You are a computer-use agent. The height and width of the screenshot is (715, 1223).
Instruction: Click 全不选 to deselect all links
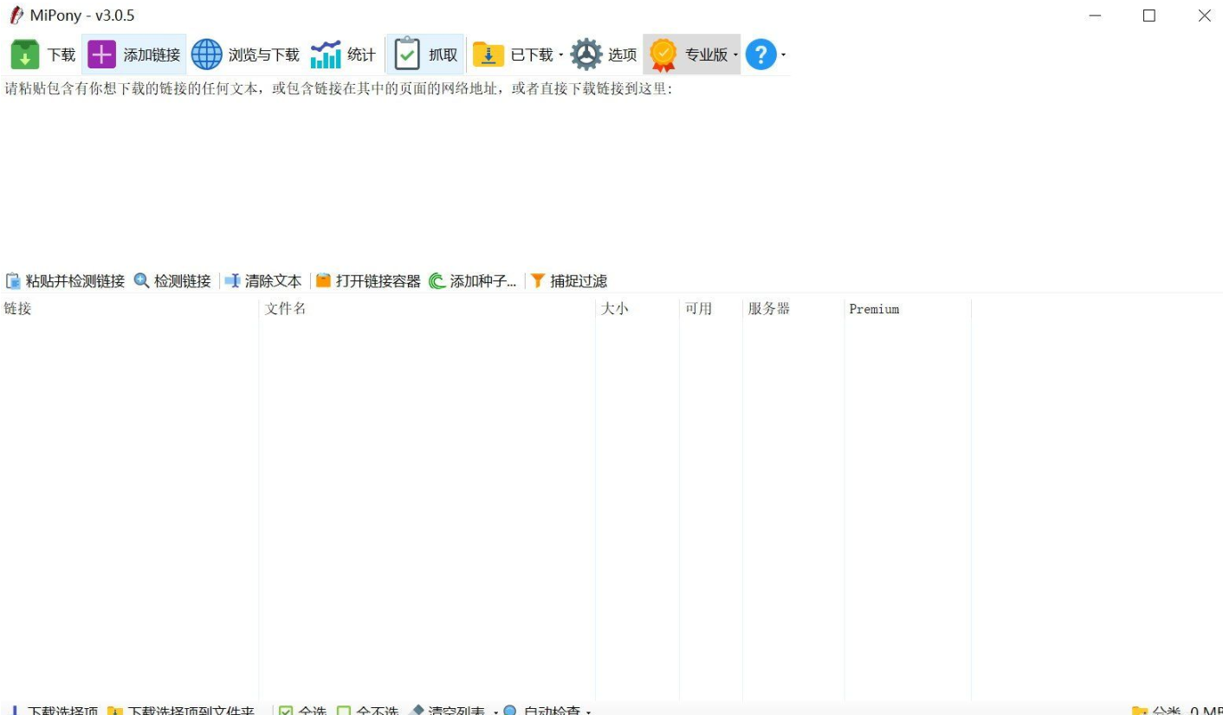click(367, 710)
